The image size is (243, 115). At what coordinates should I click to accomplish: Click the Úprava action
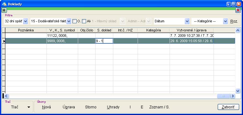point(69,107)
